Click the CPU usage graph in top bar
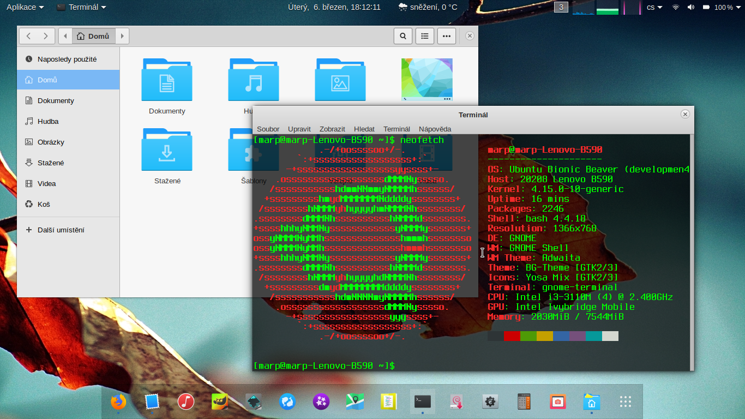The height and width of the screenshot is (419, 745). tap(583, 7)
